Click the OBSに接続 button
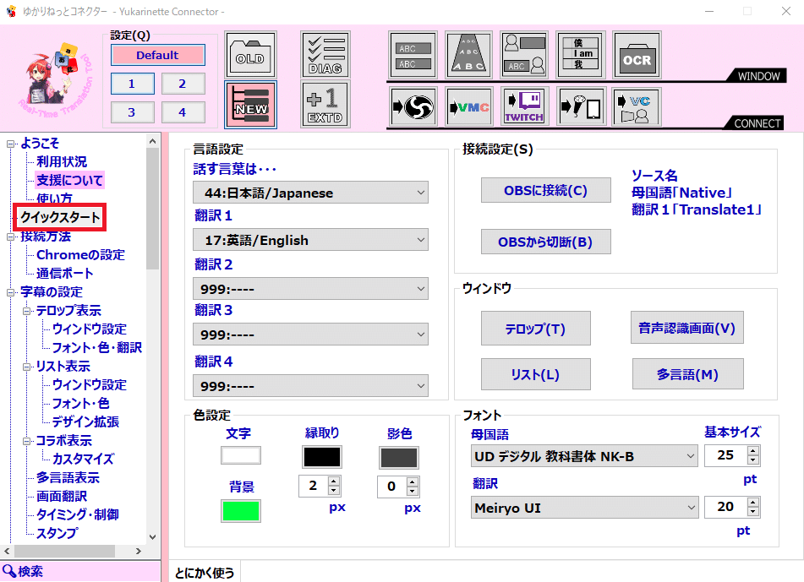Image resolution: width=804 pixels, height=582 pixels. point(545,189)
